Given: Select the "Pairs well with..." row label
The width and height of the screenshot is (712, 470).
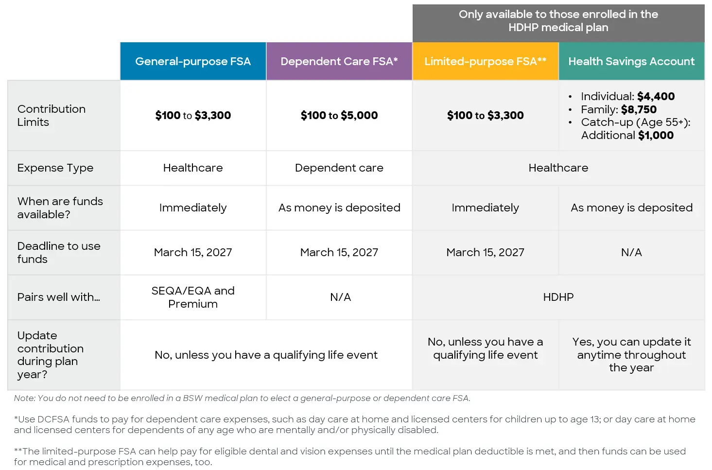Looking at the screenshot, I should tap(59, 297).
